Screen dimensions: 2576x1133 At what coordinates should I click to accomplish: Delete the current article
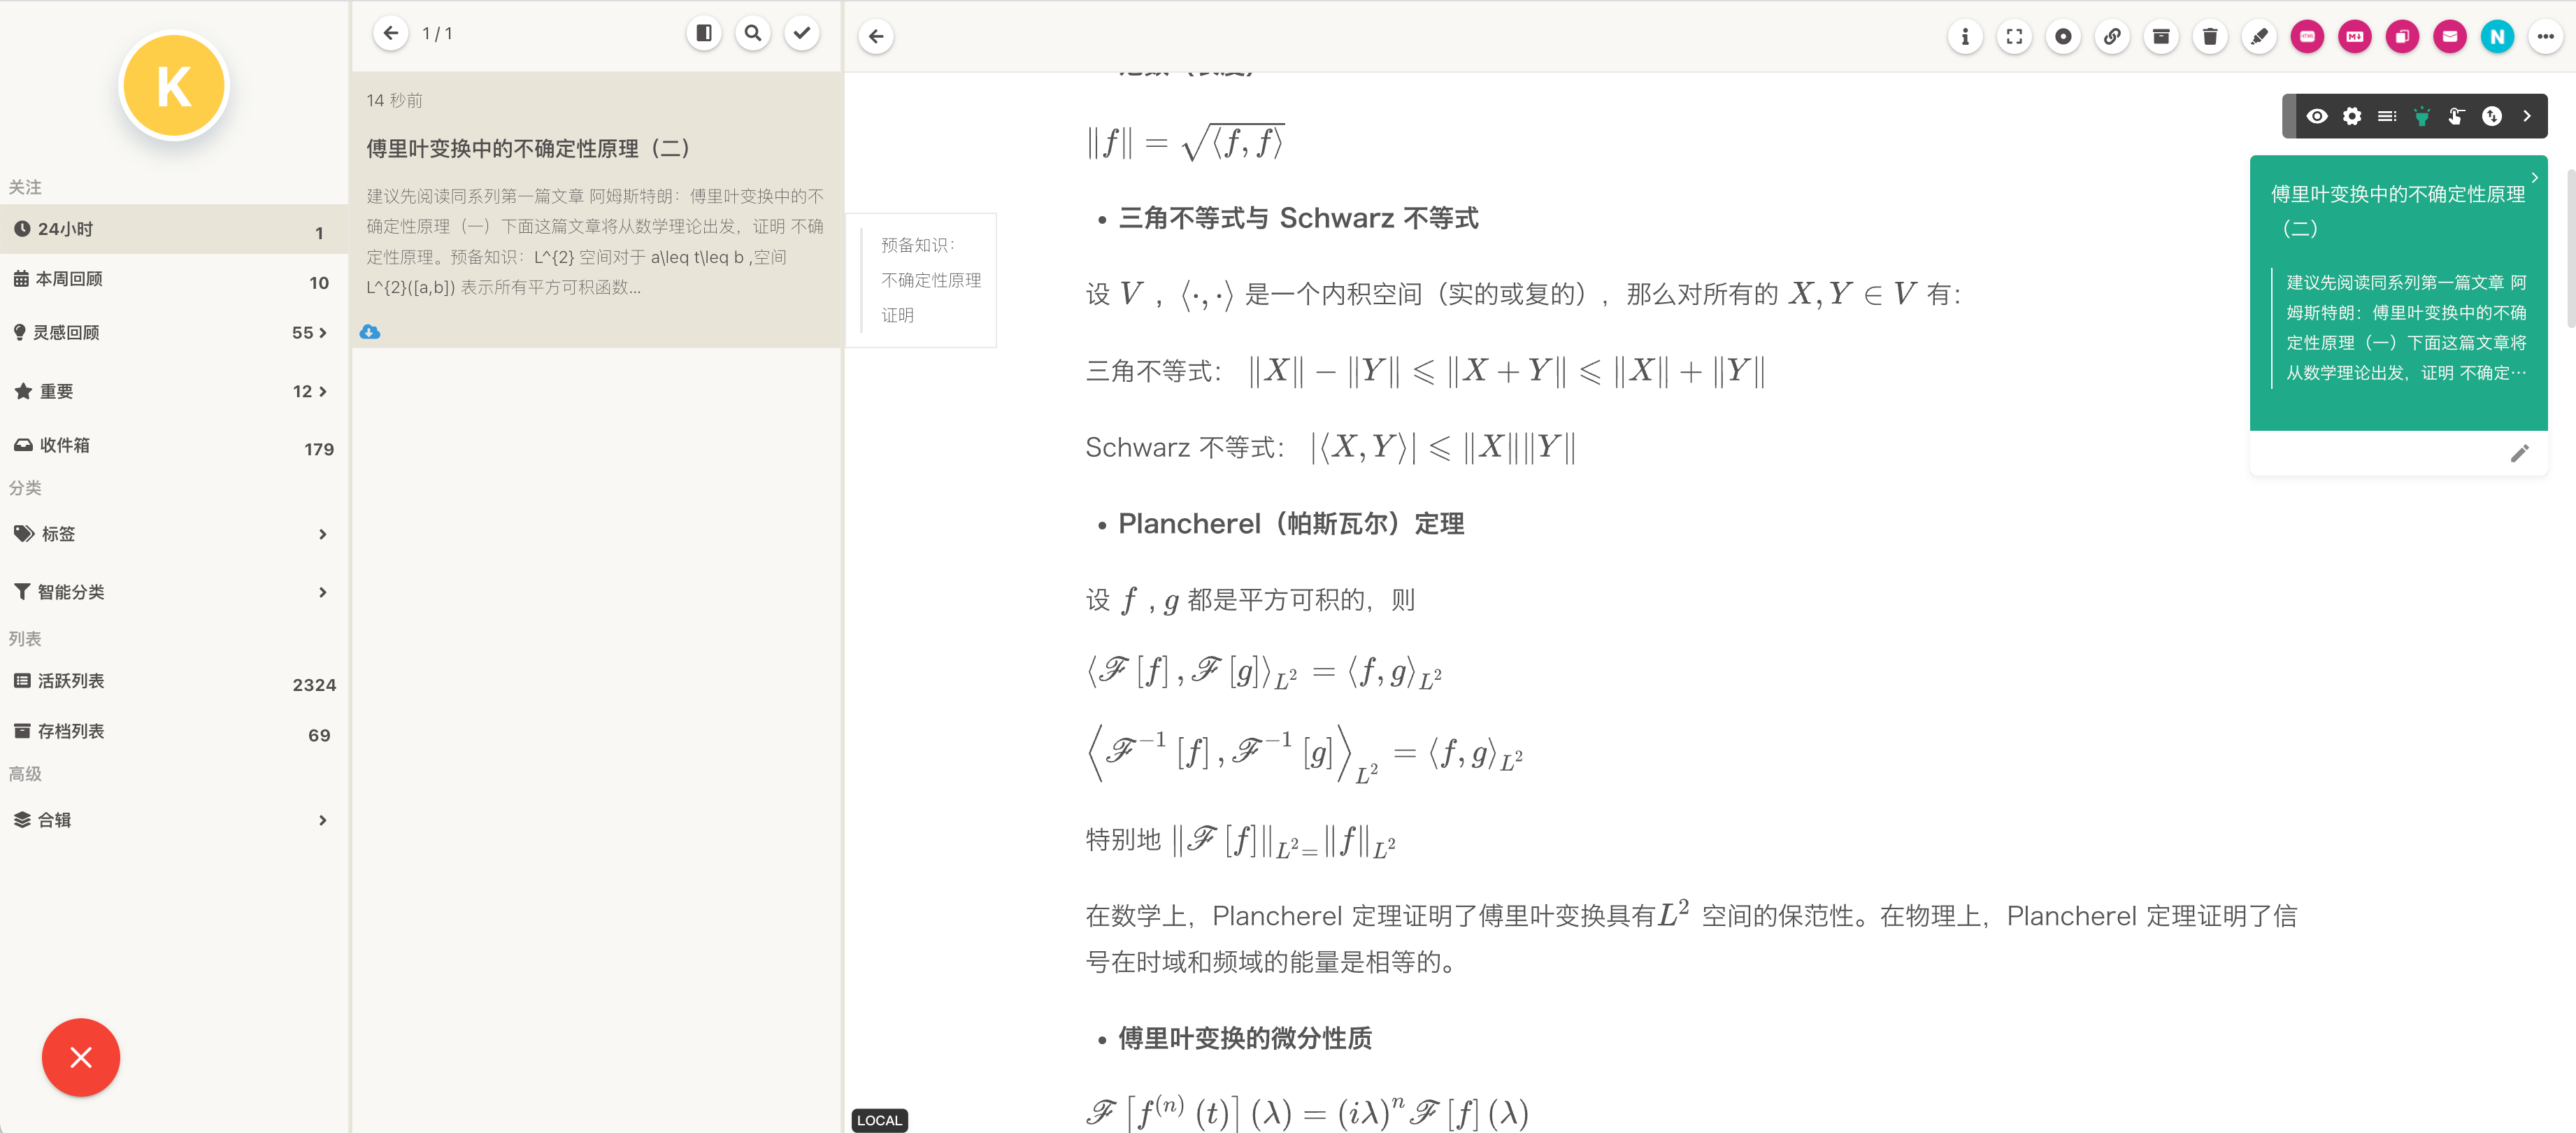click(x=2210, y=36)
